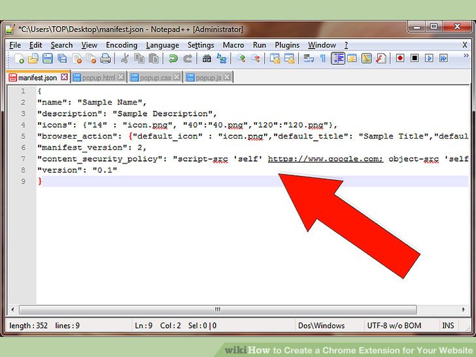Close the popup.js tab

pos(226,77)
